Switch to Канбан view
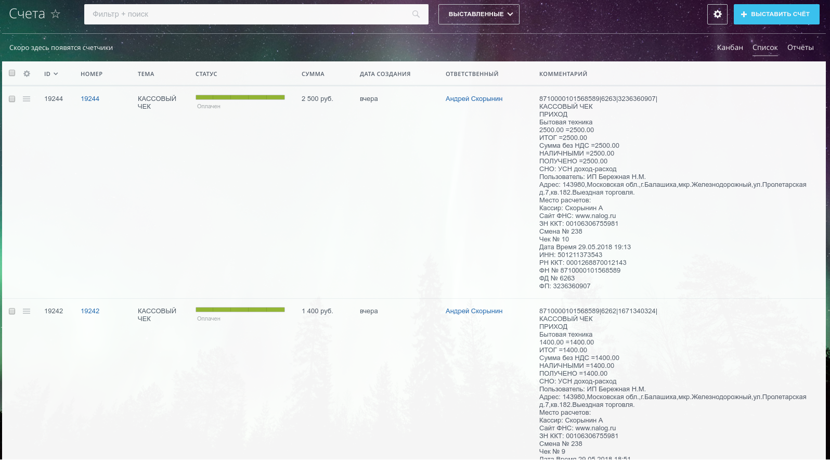 (730, 47)
